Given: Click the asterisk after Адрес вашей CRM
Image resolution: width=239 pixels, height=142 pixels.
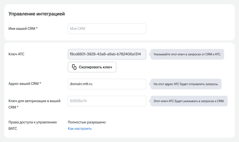Looking at the screenshot, I should tap(40, 83).
